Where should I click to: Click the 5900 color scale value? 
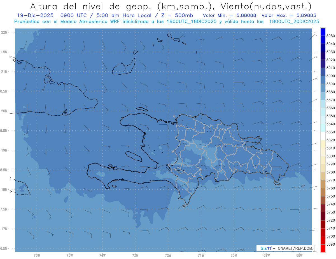point(331,76)
